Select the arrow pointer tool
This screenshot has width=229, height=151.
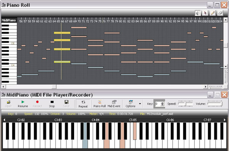[x=205, y=13]
